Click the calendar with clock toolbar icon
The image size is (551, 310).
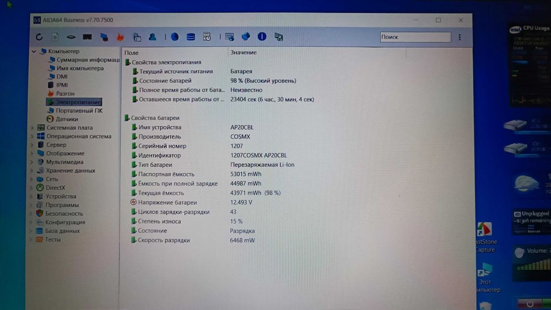207,37
